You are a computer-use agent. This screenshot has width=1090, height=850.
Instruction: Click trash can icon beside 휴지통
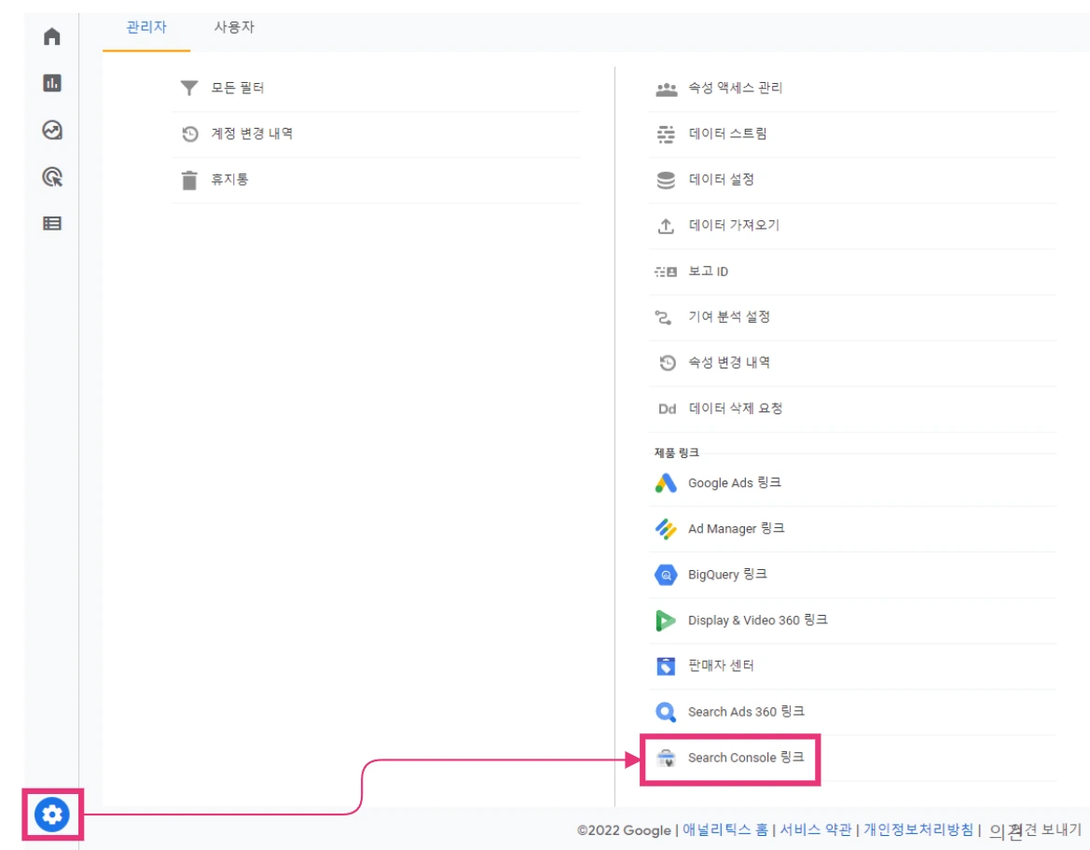tap(189, 180)
